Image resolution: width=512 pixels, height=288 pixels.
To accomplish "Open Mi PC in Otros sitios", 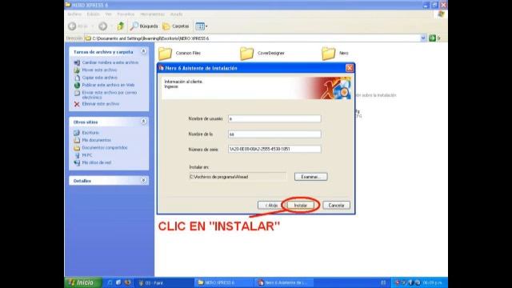I will (x=87, y=155).
